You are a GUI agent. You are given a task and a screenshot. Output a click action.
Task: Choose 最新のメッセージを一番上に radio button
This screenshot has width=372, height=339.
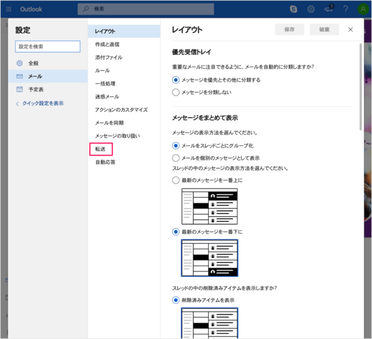pyautogui.click(x=176, y=180)
